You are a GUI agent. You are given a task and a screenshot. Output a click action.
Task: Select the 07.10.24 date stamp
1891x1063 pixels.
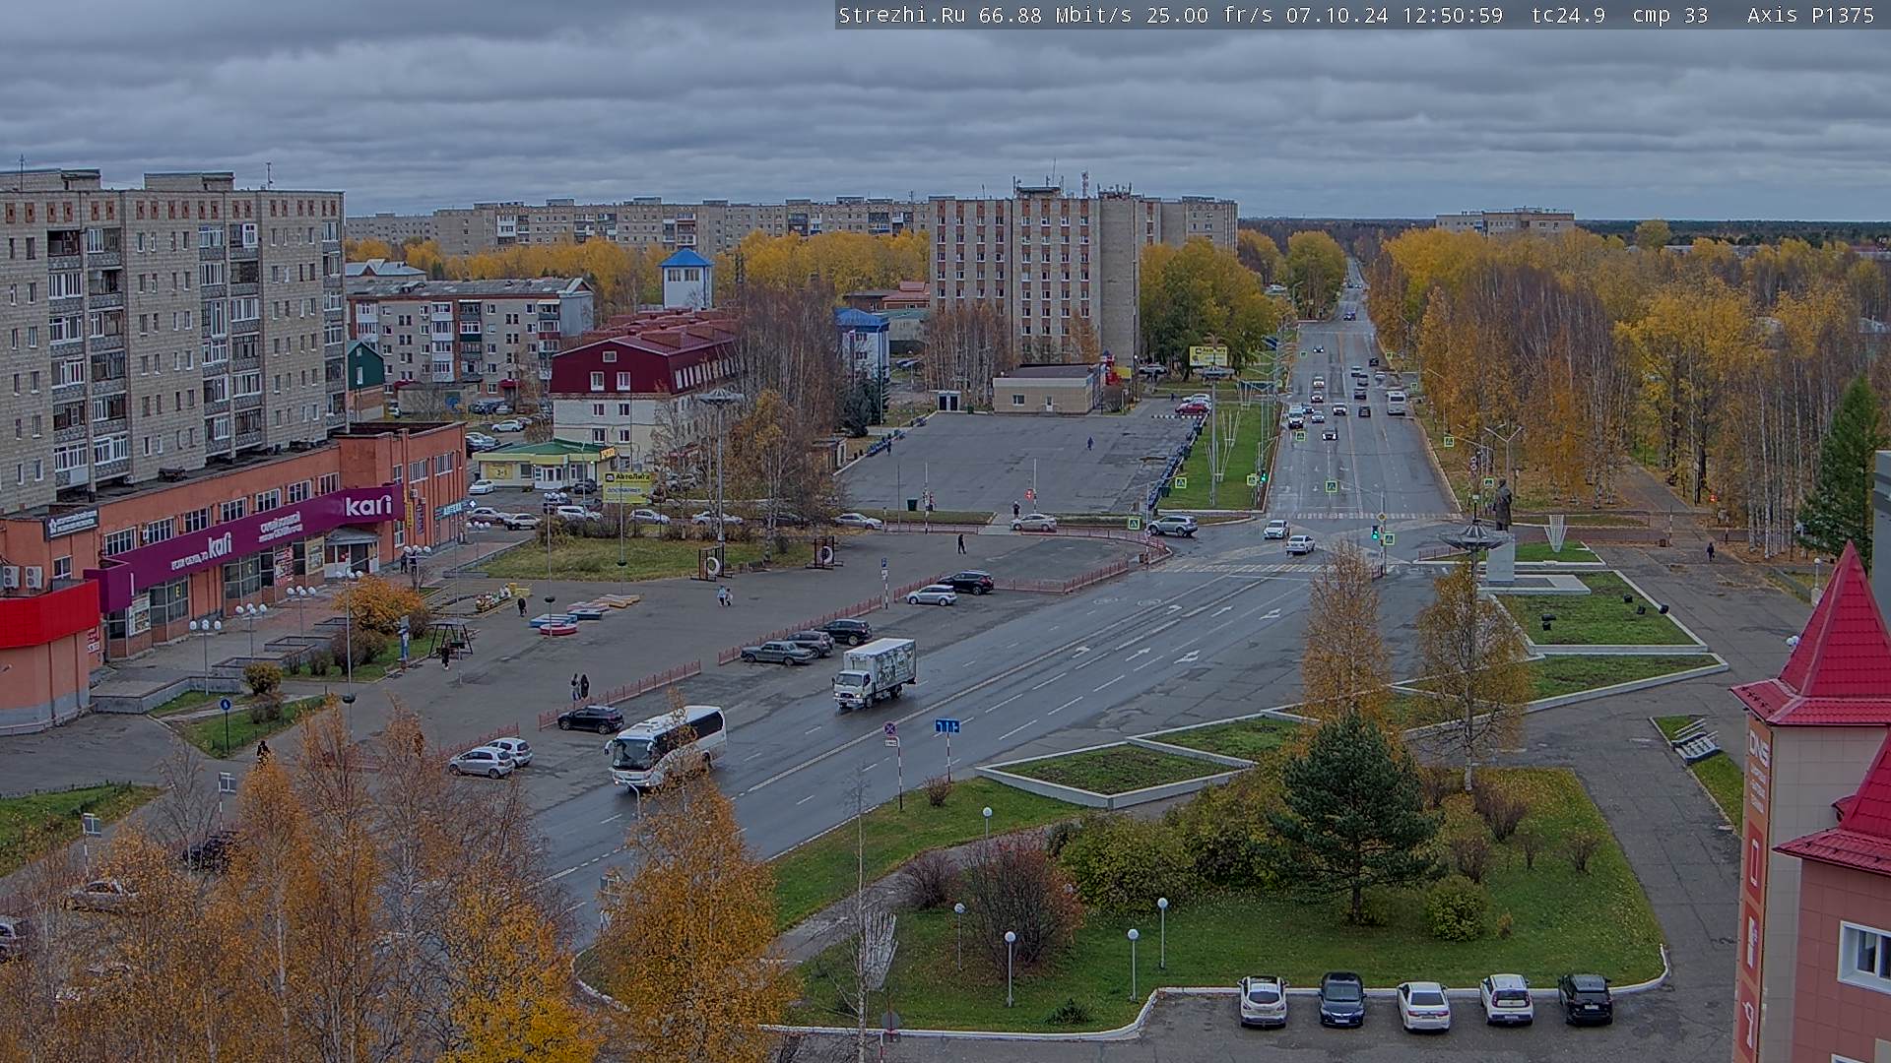click(x=1337, y=15)
